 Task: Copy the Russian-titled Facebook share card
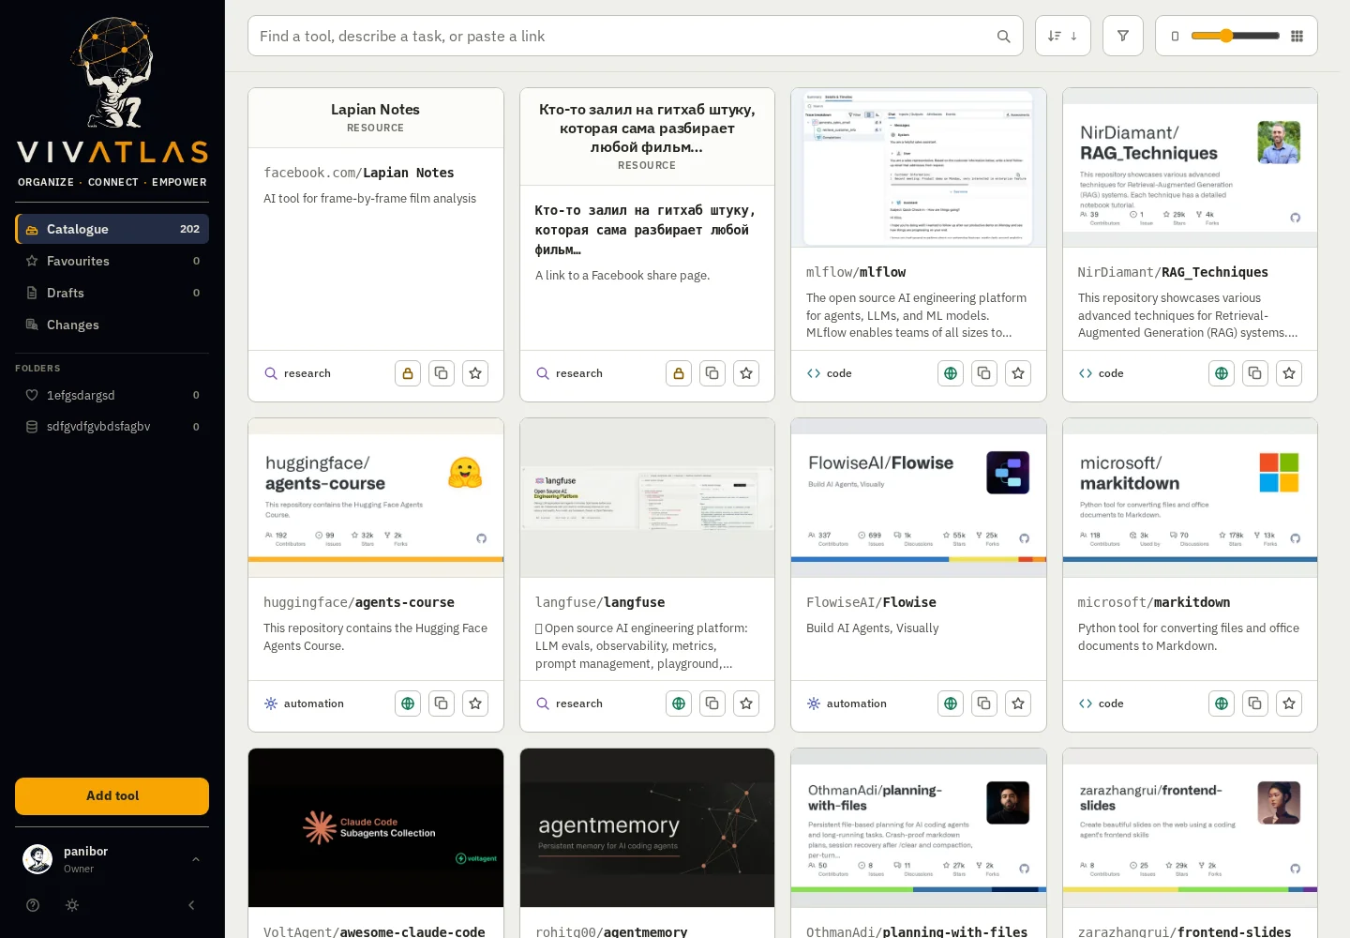click(712, 373)
